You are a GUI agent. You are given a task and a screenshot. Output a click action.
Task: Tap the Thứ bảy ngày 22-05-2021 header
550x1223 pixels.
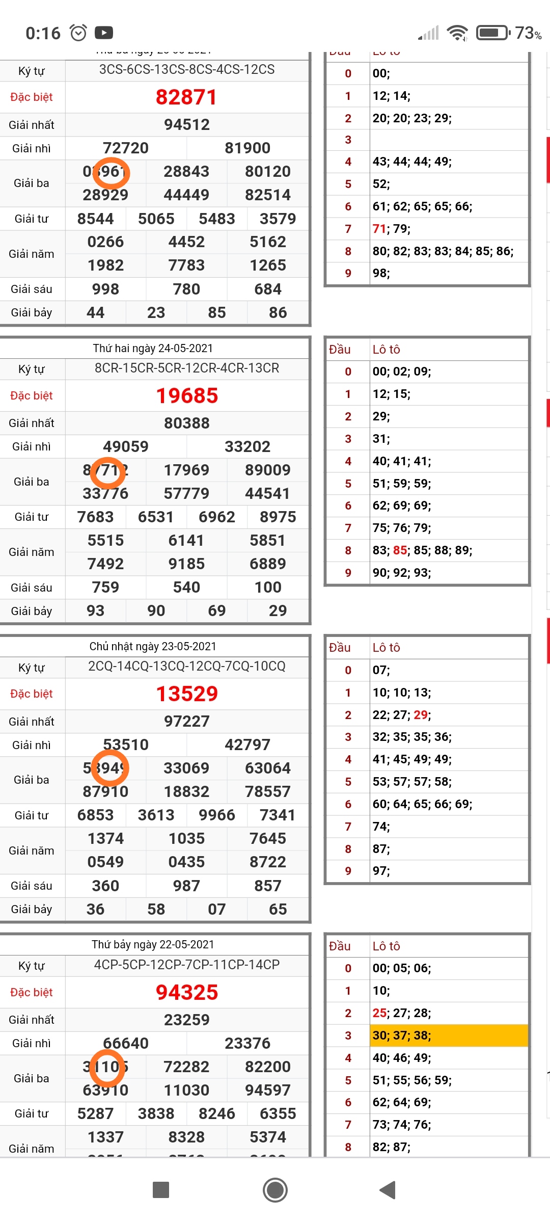coord(153,945)
